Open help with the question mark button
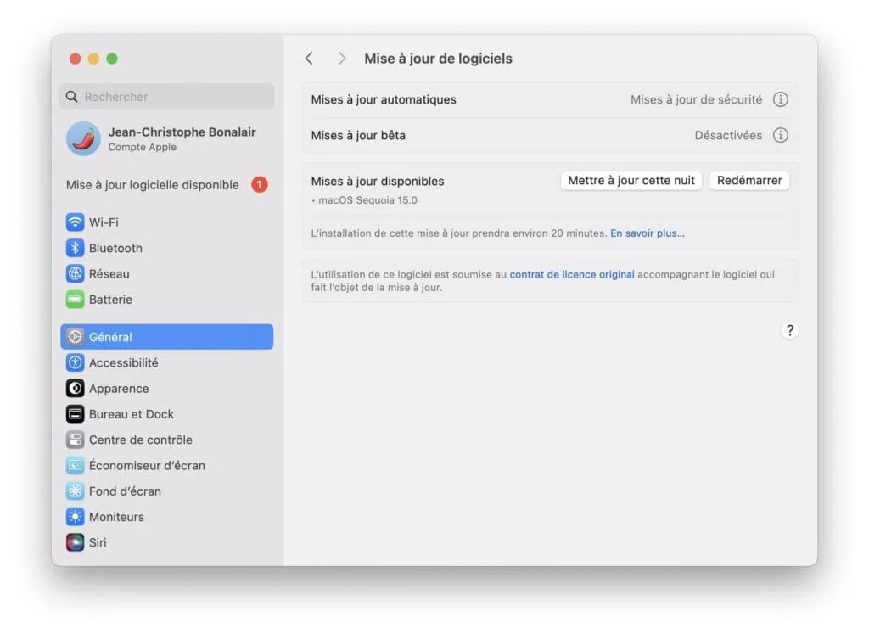This screenshot has width=869, height=634. (790, 331)
